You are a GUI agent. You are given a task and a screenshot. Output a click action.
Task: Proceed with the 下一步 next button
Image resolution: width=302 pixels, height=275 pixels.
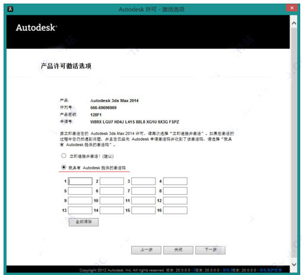point(210,250)
